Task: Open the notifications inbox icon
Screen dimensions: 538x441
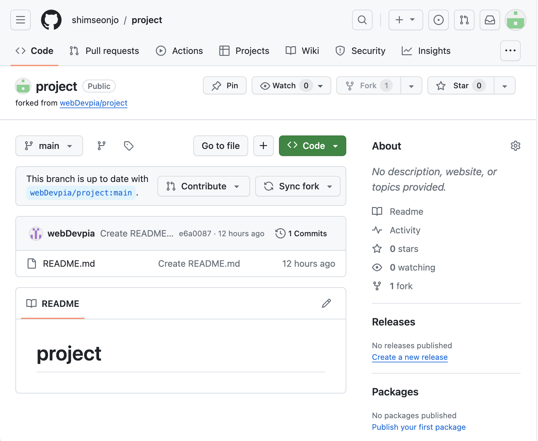Action: pos(490,20)
